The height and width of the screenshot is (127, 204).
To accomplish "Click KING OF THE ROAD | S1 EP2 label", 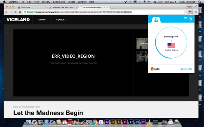I will pos(26,107).
